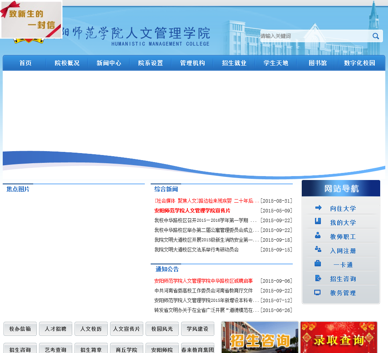Click the 商丘学院 button

pos(126,349)
